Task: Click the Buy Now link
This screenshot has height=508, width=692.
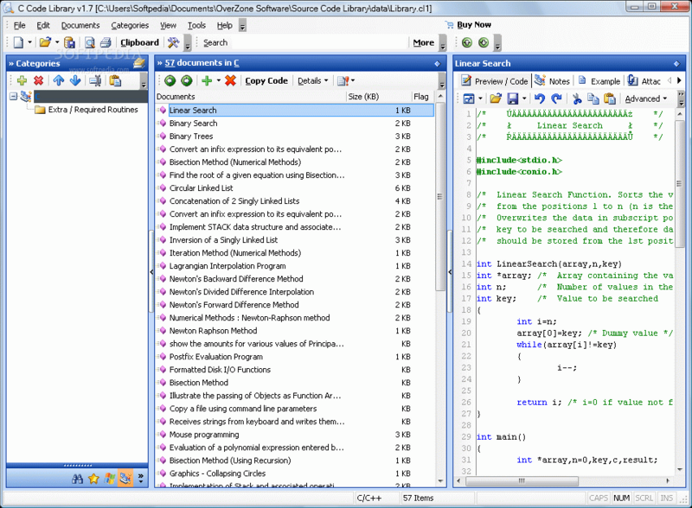Action: click(468, 25)
